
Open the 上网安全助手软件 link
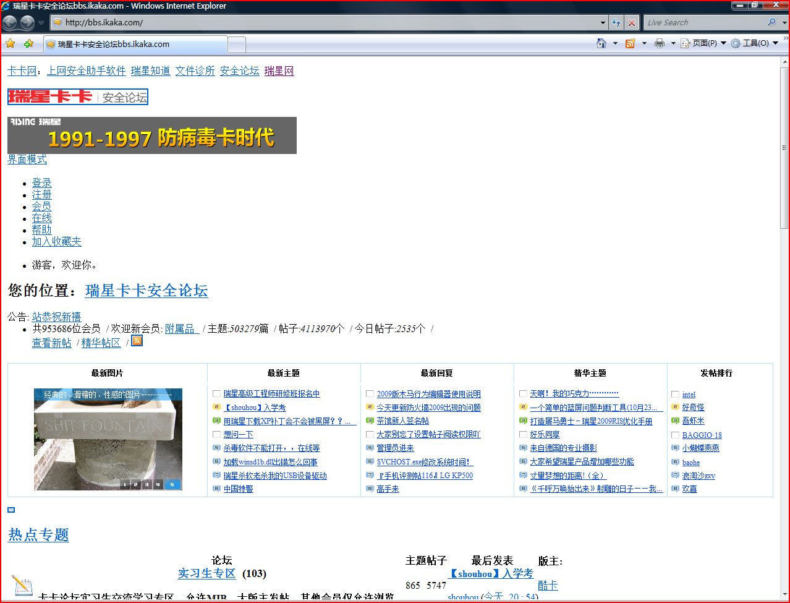click(x=87, y=71)
